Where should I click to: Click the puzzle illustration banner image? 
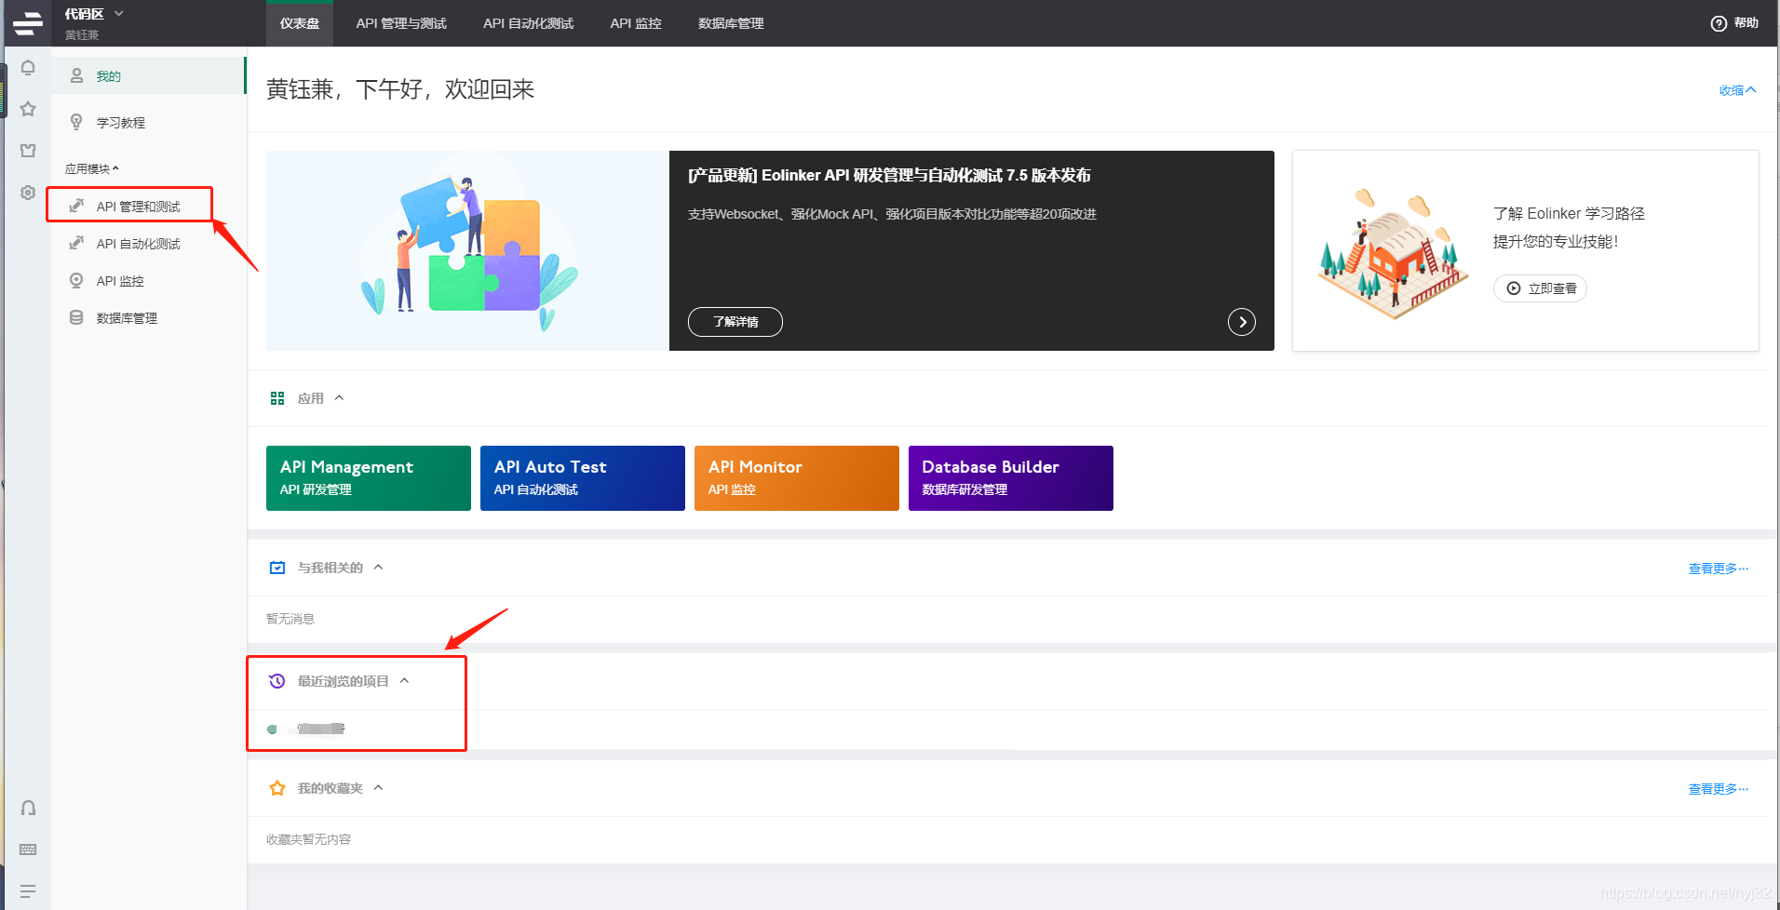467,251
